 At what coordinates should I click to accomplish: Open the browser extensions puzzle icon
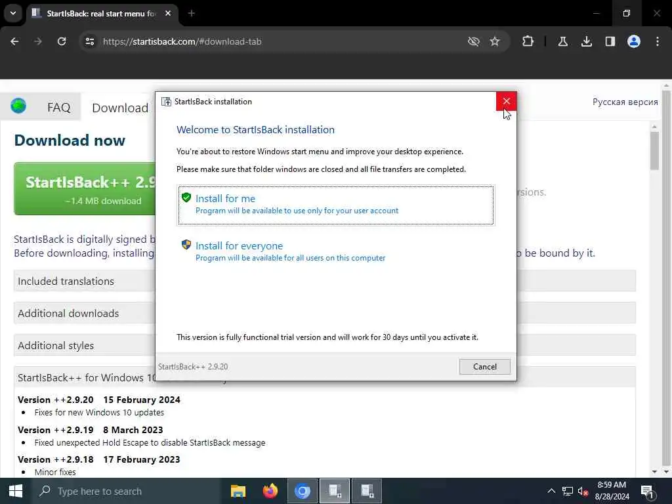coord(528,41)
